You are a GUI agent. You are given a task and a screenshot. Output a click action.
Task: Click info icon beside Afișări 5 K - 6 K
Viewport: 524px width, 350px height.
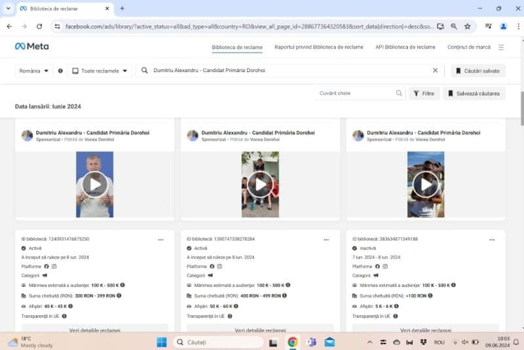[396, 306]
